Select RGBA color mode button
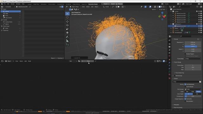This screenshot has width=203, height=114. coord(199,92)
